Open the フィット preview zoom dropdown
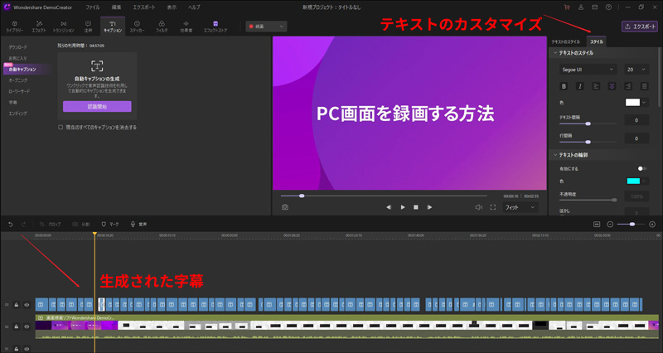The width and height of the screenshot is (663, 353). pos(520,207)
